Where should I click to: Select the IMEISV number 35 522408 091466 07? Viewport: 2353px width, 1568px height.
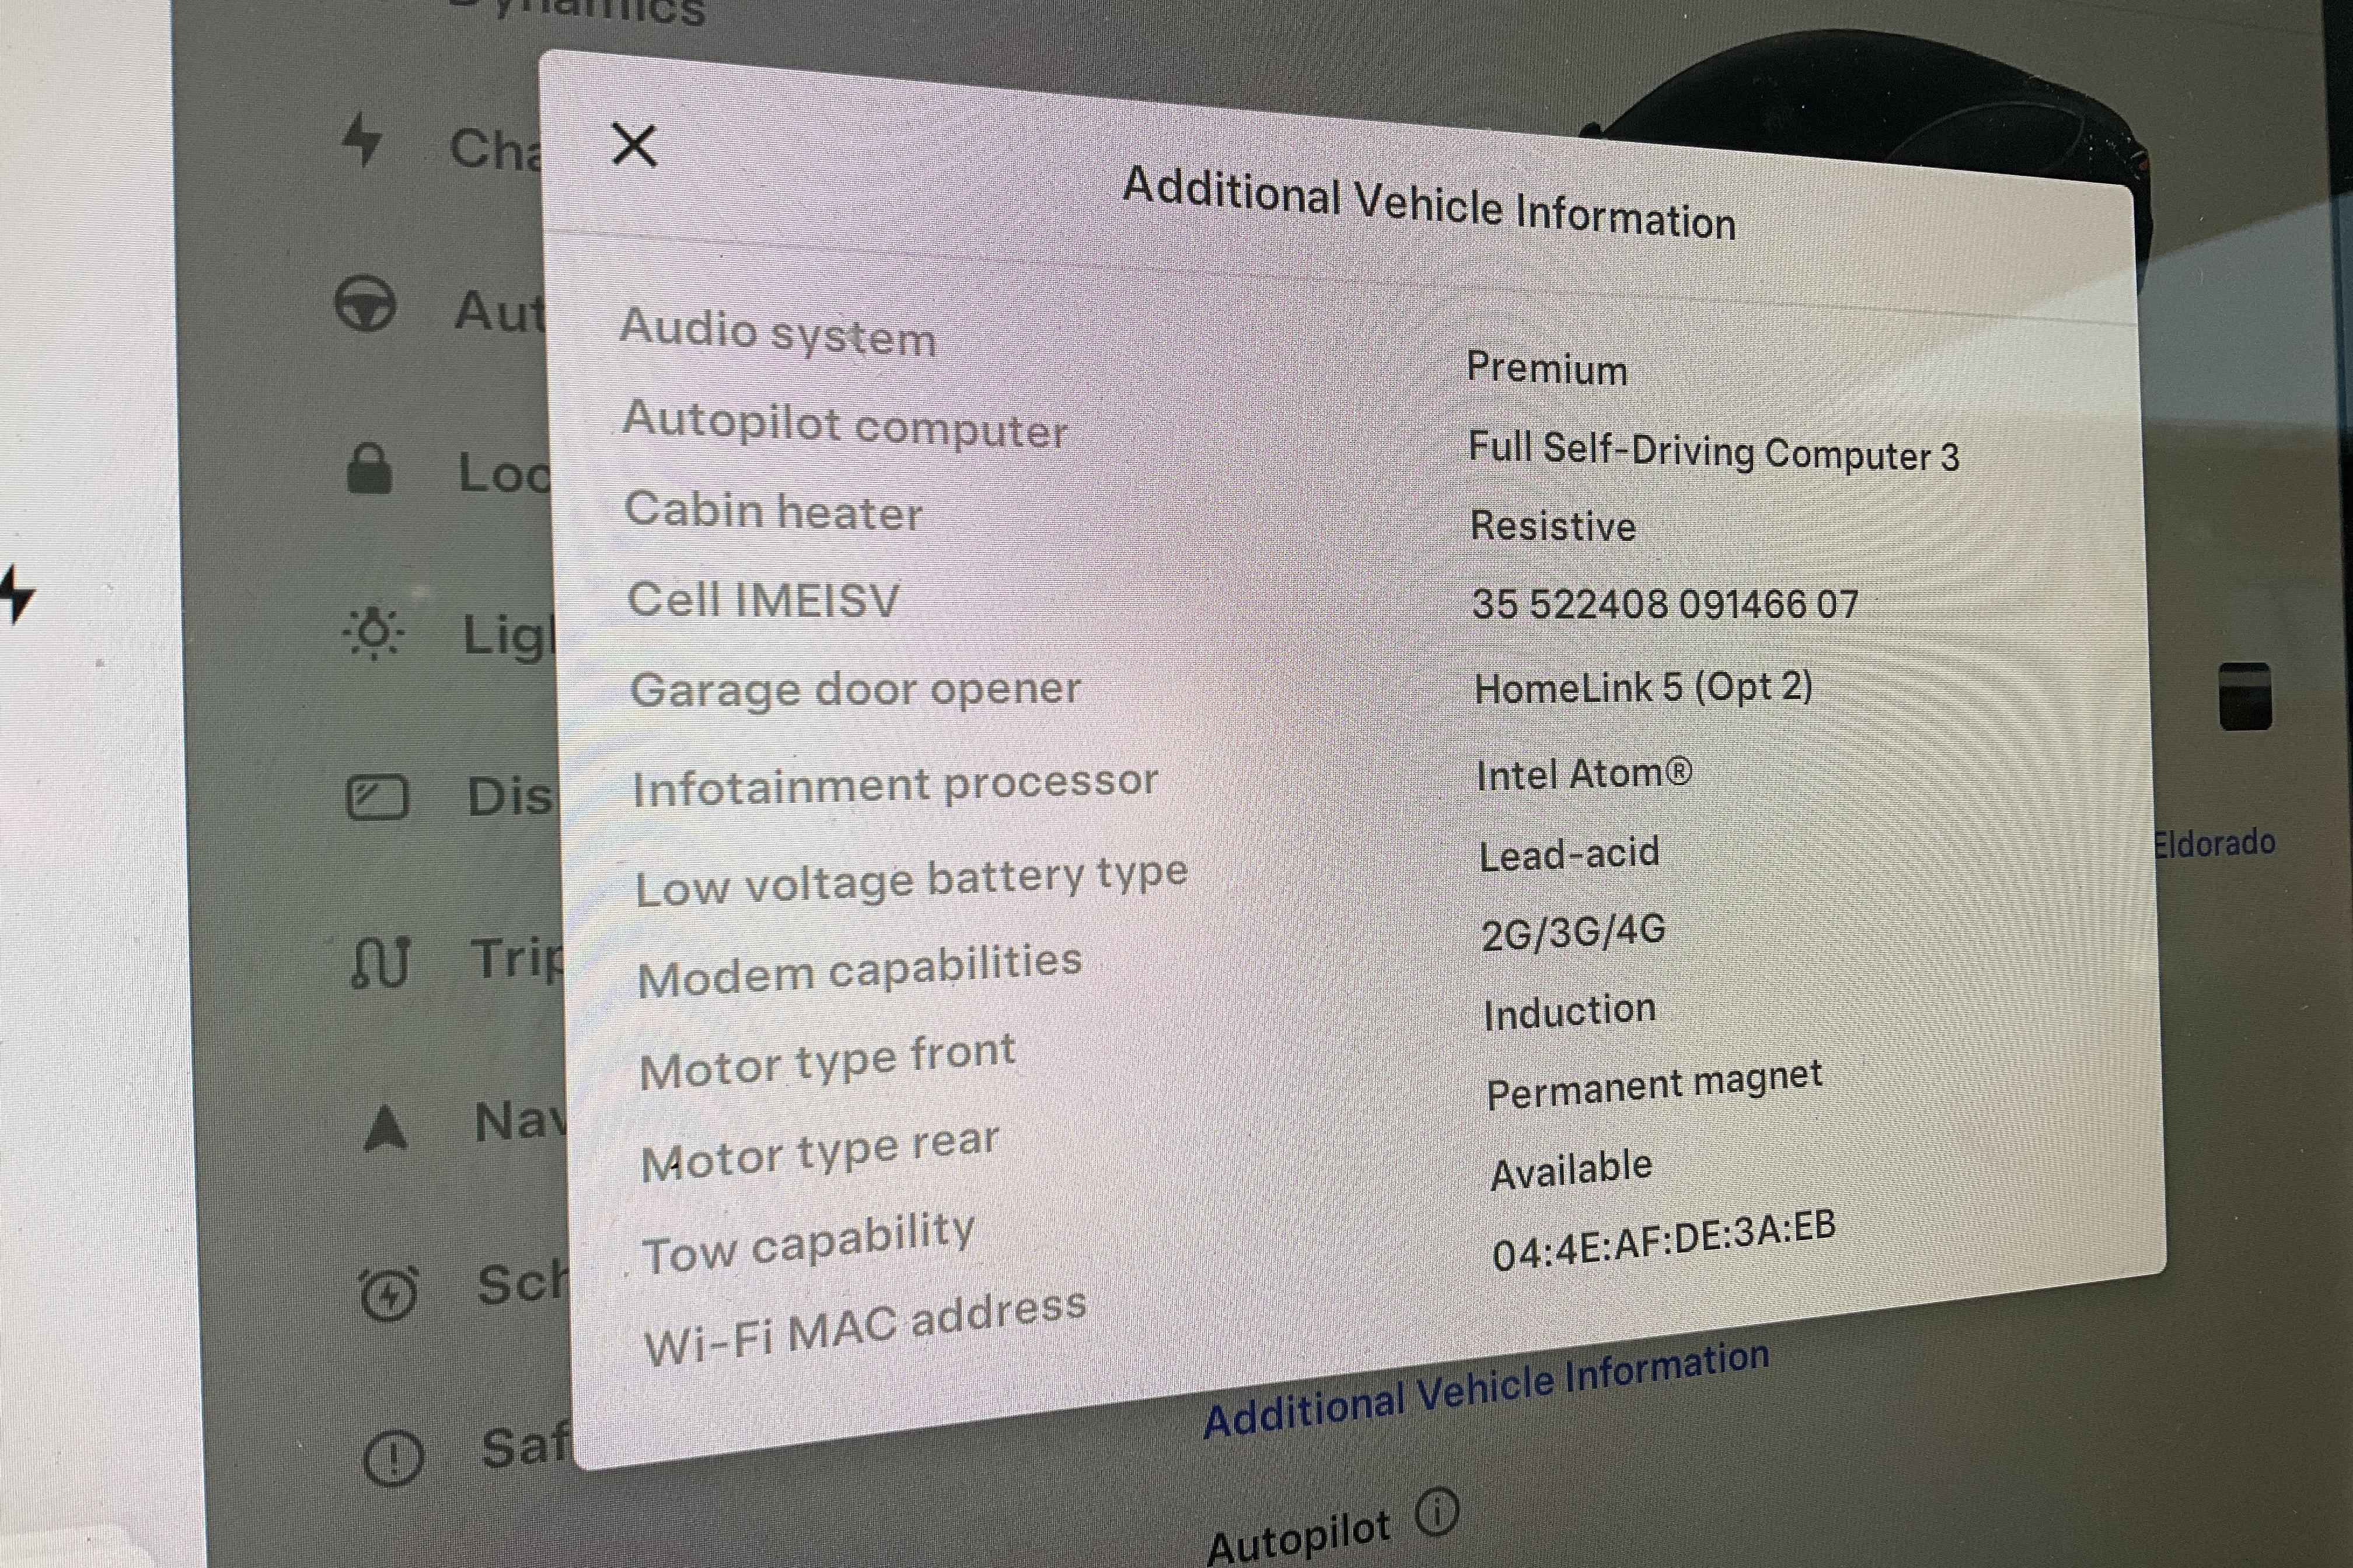coord(1665,604)
